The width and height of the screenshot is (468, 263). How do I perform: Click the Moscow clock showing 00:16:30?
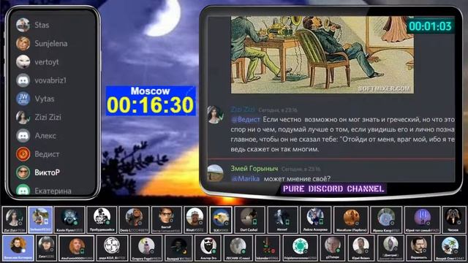pyautogui.click(x=151, y=101)
